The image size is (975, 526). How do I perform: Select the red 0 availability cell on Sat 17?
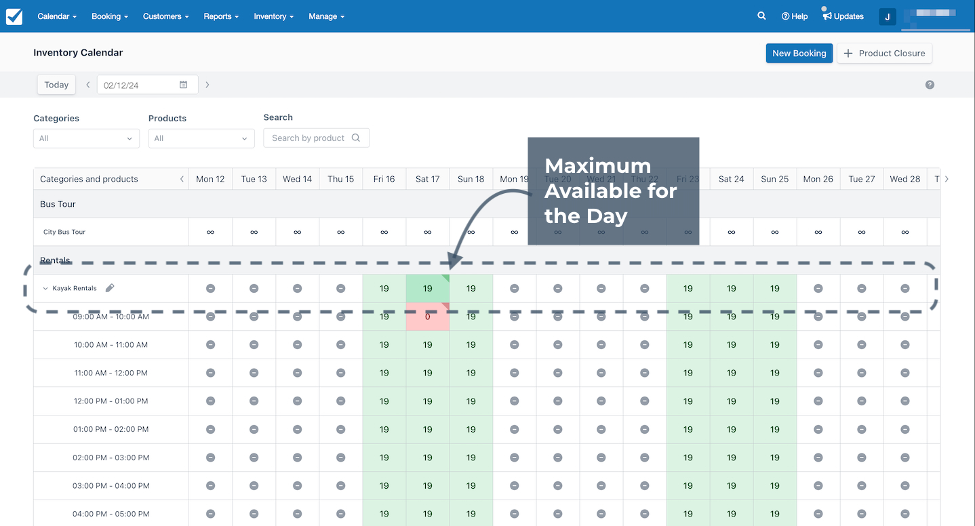(428, 317)
